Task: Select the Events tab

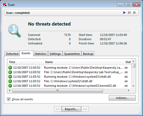Action: (x=26, y=53)
